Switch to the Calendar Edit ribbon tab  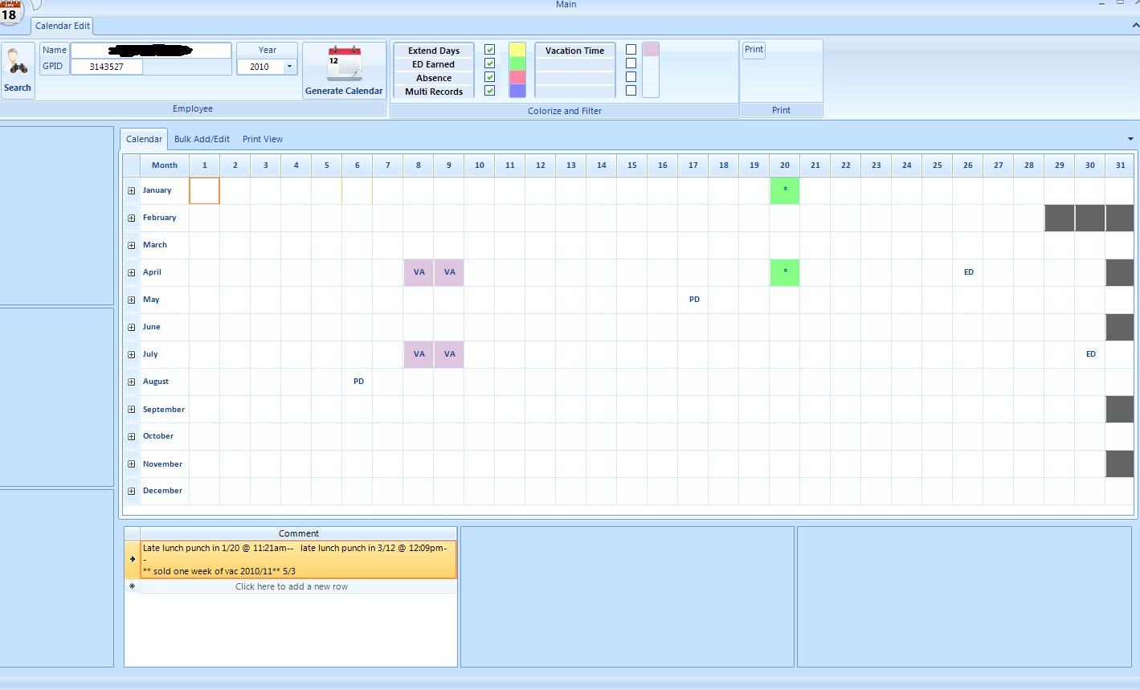tap(63, 26)
